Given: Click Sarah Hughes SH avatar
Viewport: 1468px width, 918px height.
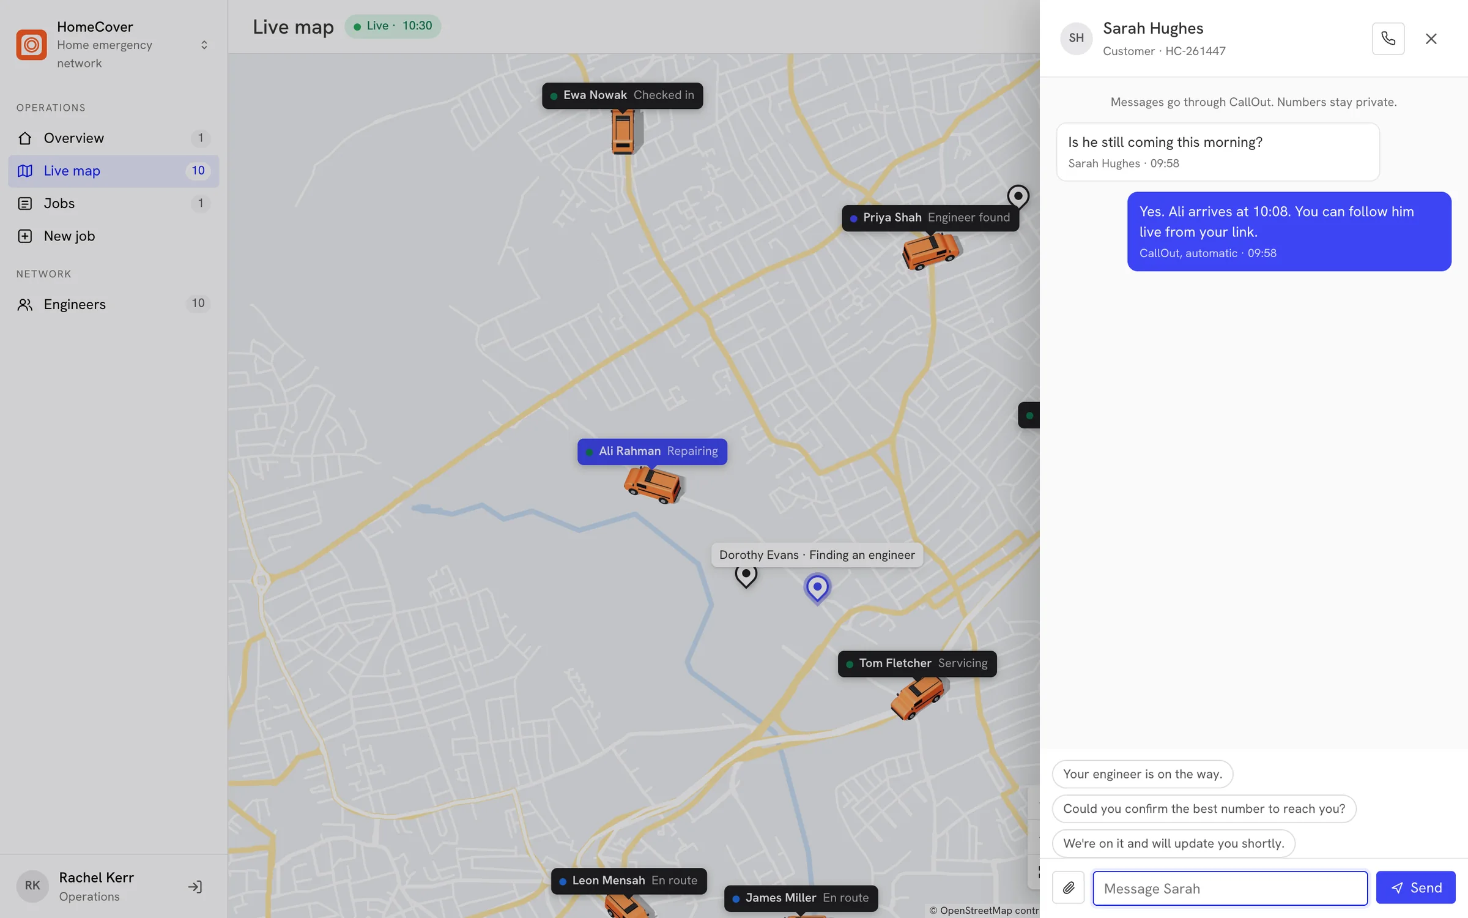Looking at the screenshot, I should click(x=1076, y=39).
